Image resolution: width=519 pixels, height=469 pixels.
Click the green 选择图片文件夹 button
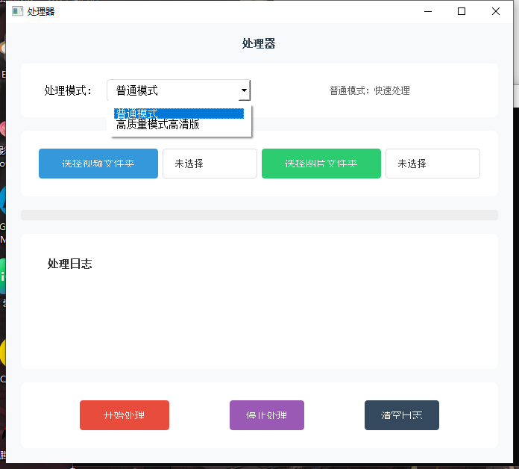coord(321,164)
